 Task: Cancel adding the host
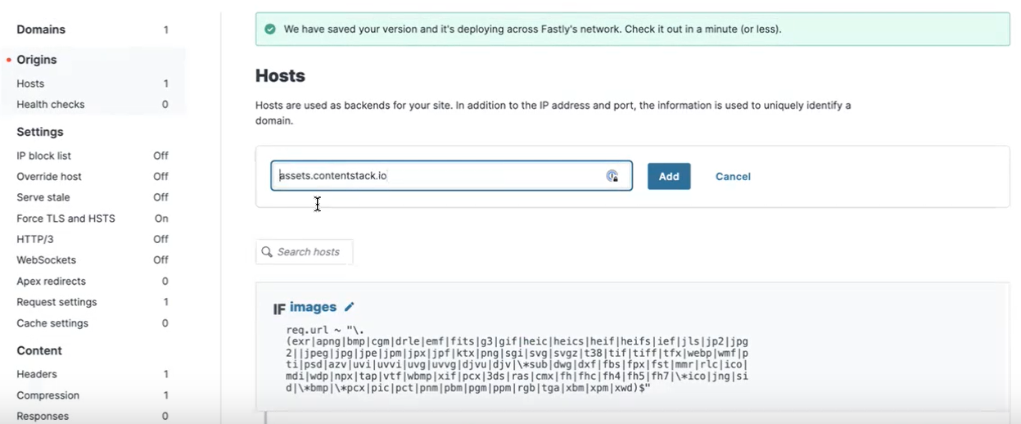733,177
